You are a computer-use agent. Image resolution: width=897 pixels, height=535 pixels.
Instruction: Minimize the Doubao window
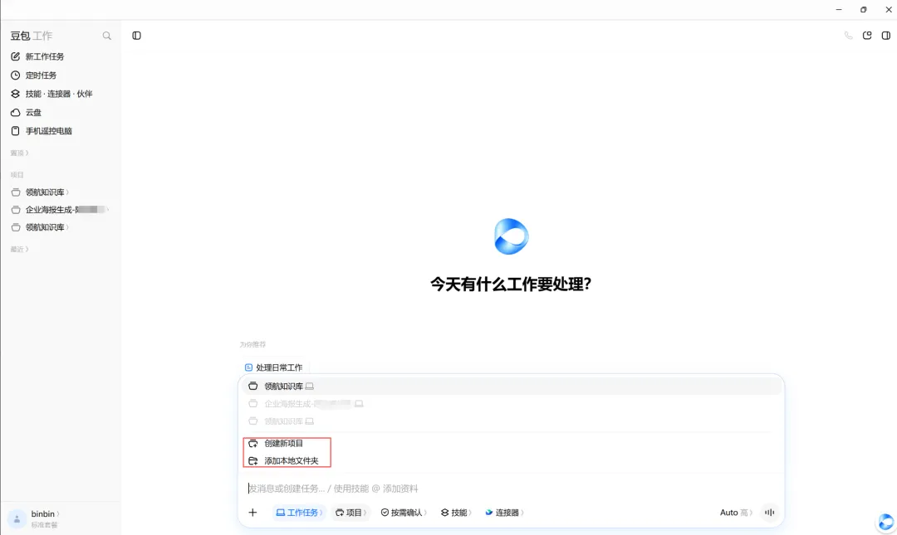point(839,9)
